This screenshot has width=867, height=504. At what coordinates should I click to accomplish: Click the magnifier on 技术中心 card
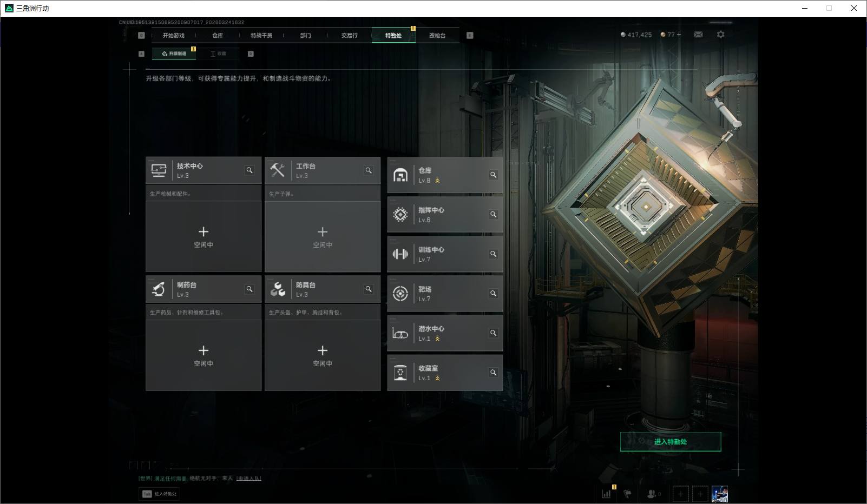pyautogui.click(x=249, y=170)
